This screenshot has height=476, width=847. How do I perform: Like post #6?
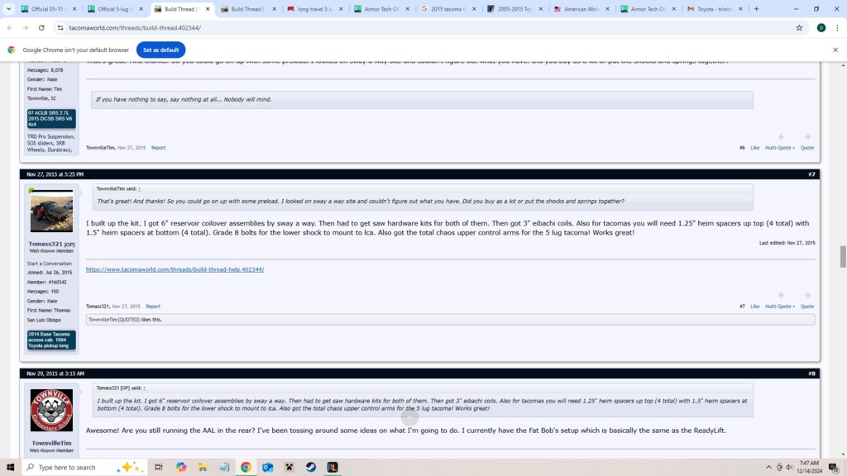(x=754, y=147)
